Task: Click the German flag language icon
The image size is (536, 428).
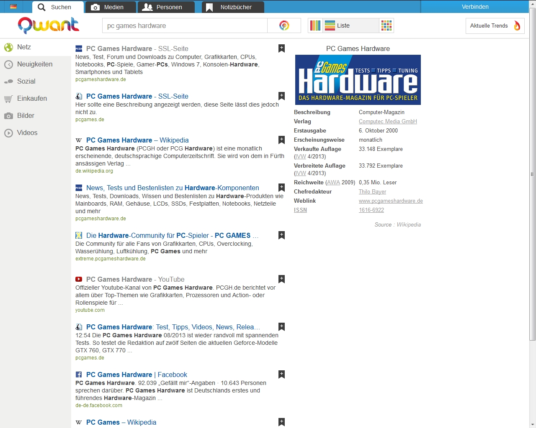Action: pos(13,7)
